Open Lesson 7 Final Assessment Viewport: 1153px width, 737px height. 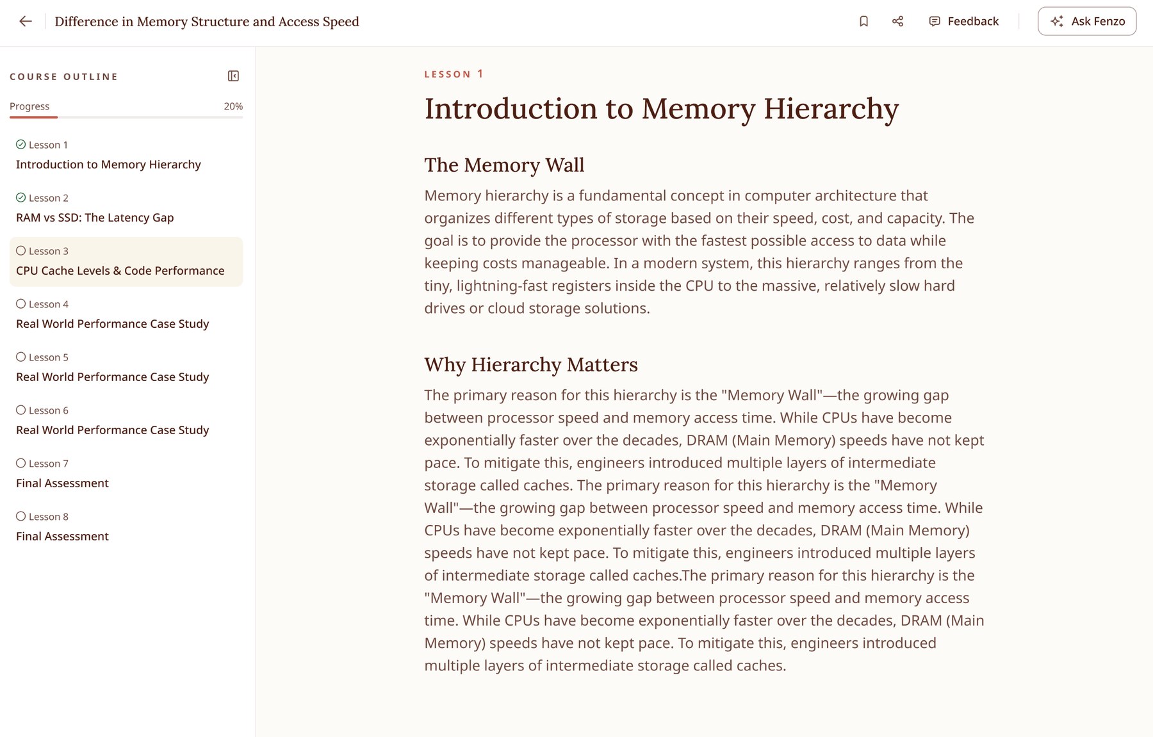126,474
